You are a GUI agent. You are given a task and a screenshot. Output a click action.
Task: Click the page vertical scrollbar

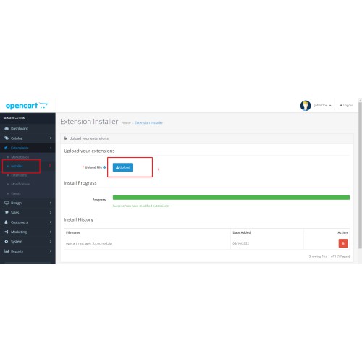point(360,174)
